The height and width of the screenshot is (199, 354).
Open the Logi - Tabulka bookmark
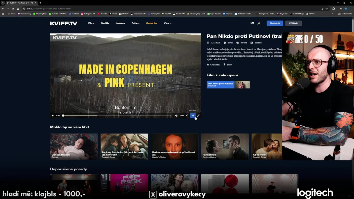tap(214, 14)
